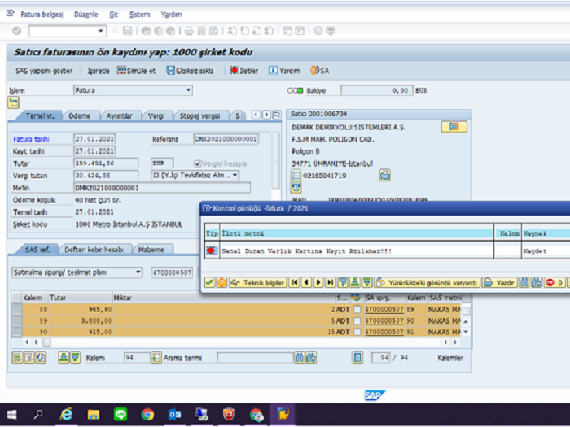Select the row 90 selector box
Viewport: 570px width, 427px height.
[x=17, y=332]
